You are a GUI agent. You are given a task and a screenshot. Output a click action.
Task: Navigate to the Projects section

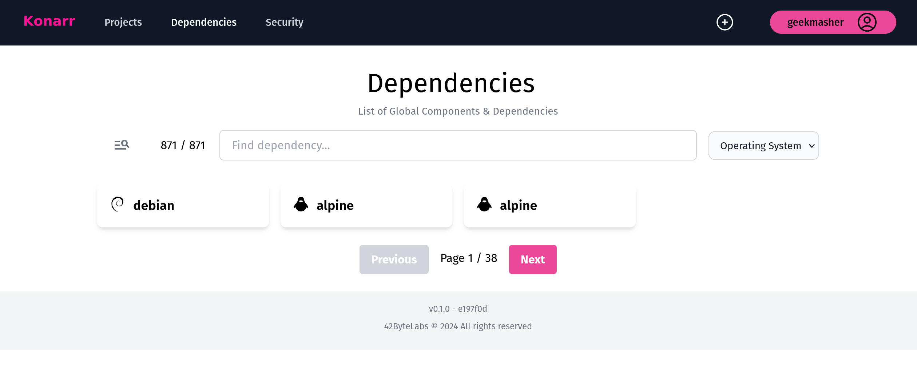click(x=123, y=22)
